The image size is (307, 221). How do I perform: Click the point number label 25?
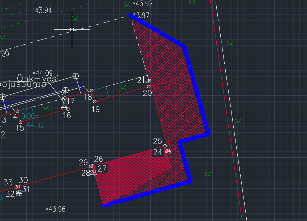(157, 141)
